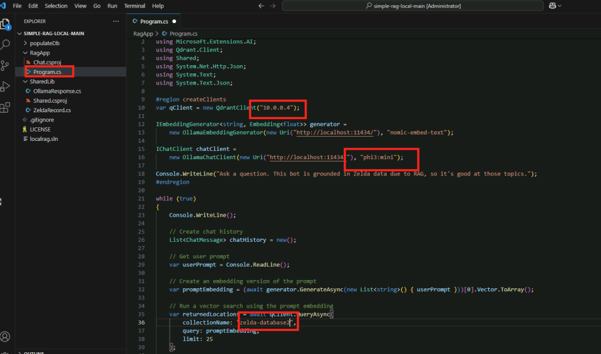Go forward using the right arrow
The height and width of the screenshot is (354, 601).
click(x=272, y=6)
